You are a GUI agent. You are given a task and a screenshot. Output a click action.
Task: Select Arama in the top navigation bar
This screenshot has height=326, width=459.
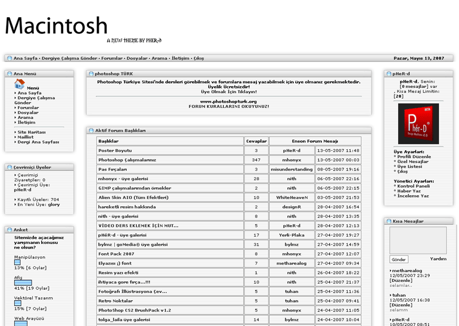click(160, 59)
